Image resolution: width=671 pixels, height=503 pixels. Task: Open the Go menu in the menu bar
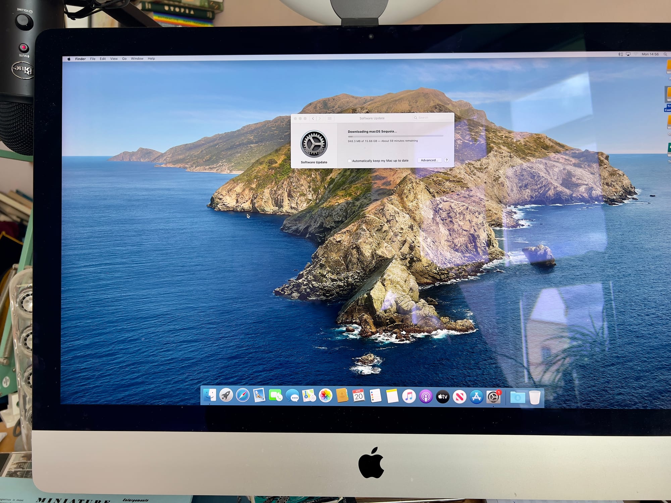[124, 59]
